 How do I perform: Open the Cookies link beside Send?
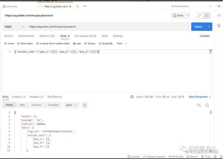point(205,36)
